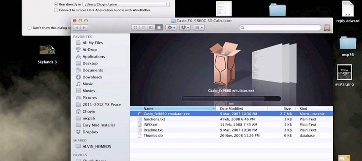The width and height of the screenshot is (362, 161).
Task: Select Run directly in radio option
Action: 56,5
